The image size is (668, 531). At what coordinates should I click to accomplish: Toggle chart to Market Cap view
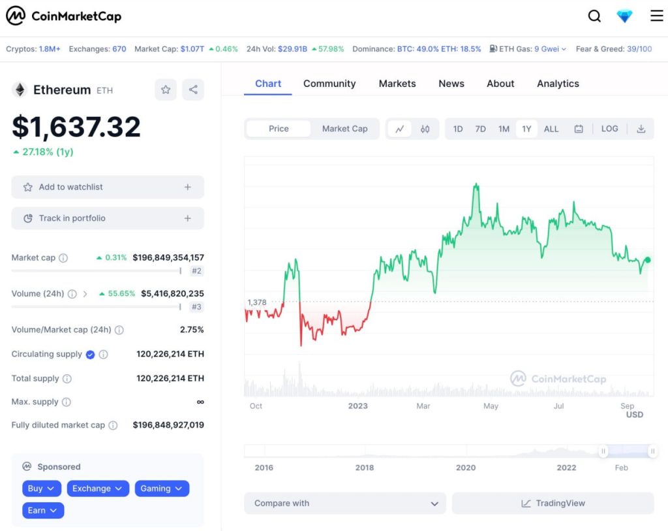pos(344,129)
